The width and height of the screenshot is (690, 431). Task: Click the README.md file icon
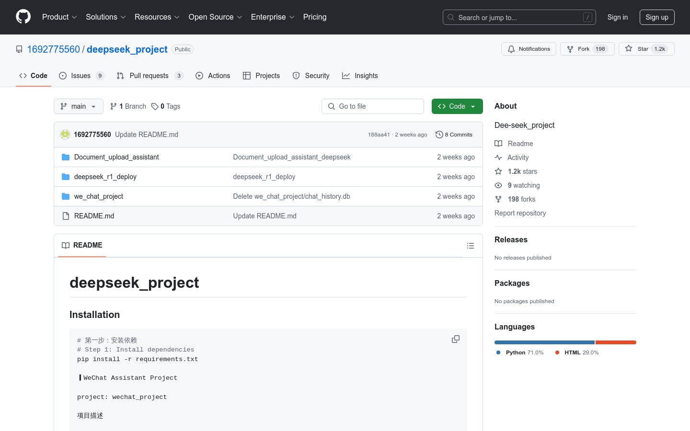(x=66, y=216)
